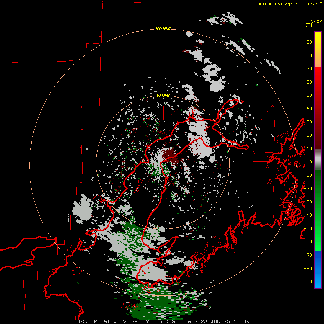The width and height of the screenshot is (324, 324).
Task: Click the 10 value on the velocity scale
Action: coord(309,149)
